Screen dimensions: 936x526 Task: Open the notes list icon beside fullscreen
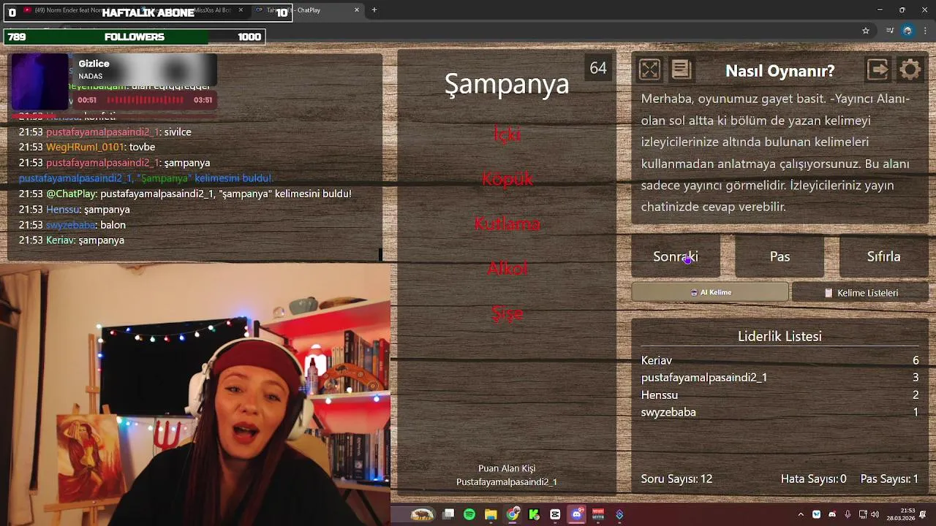coord(681,70)
